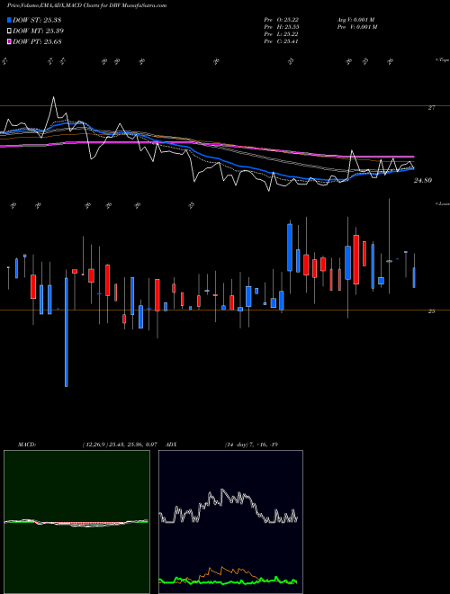Click the white DOW MT legend swatch
The height and width of the screenshot is (594, 450).
click(10, 31)
